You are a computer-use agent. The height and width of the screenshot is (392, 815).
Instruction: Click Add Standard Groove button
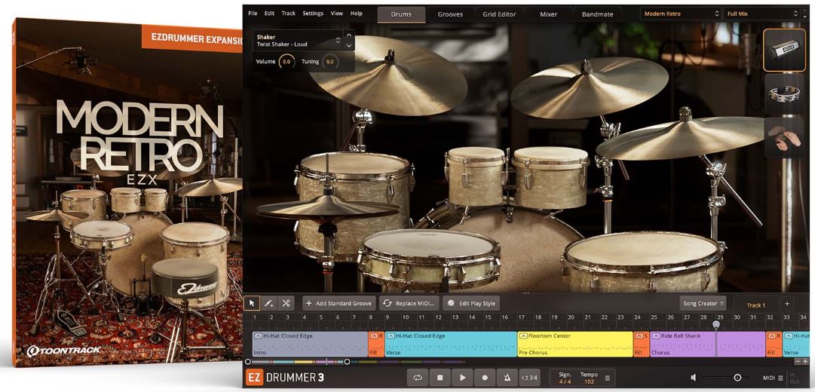click(x=339, y=303)
